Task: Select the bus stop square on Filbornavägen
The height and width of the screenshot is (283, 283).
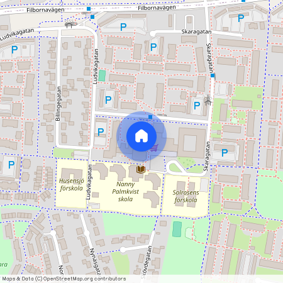Action: pos(89,9)
